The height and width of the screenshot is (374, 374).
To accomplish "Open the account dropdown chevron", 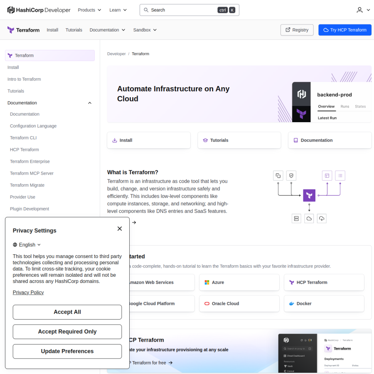I will pos(368,10).
